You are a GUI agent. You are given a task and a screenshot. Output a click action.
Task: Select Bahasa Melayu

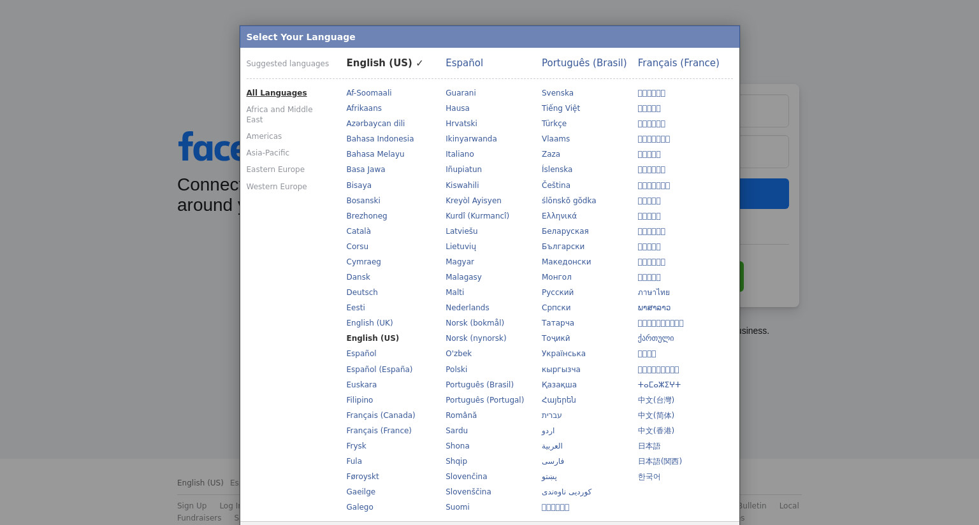[375, 154]
